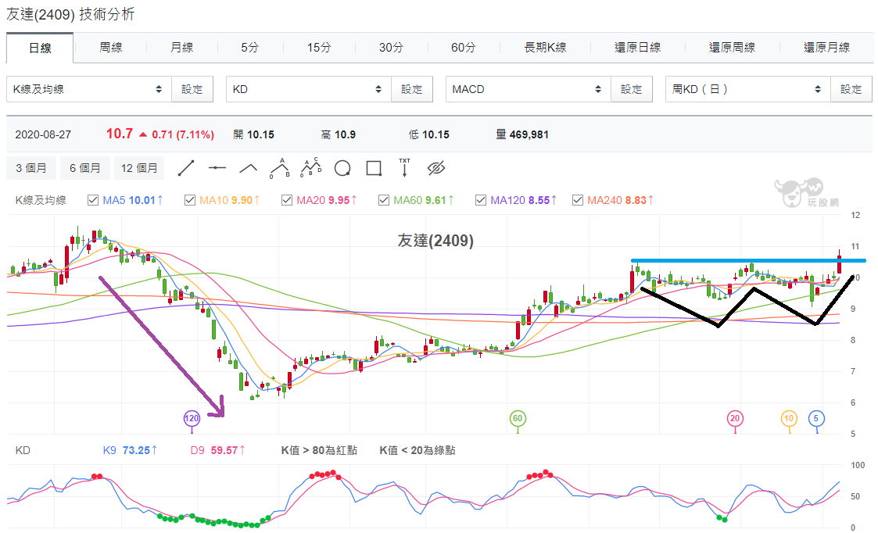
Task: Select the TXT text annotation tool
Action: [404, 168]
